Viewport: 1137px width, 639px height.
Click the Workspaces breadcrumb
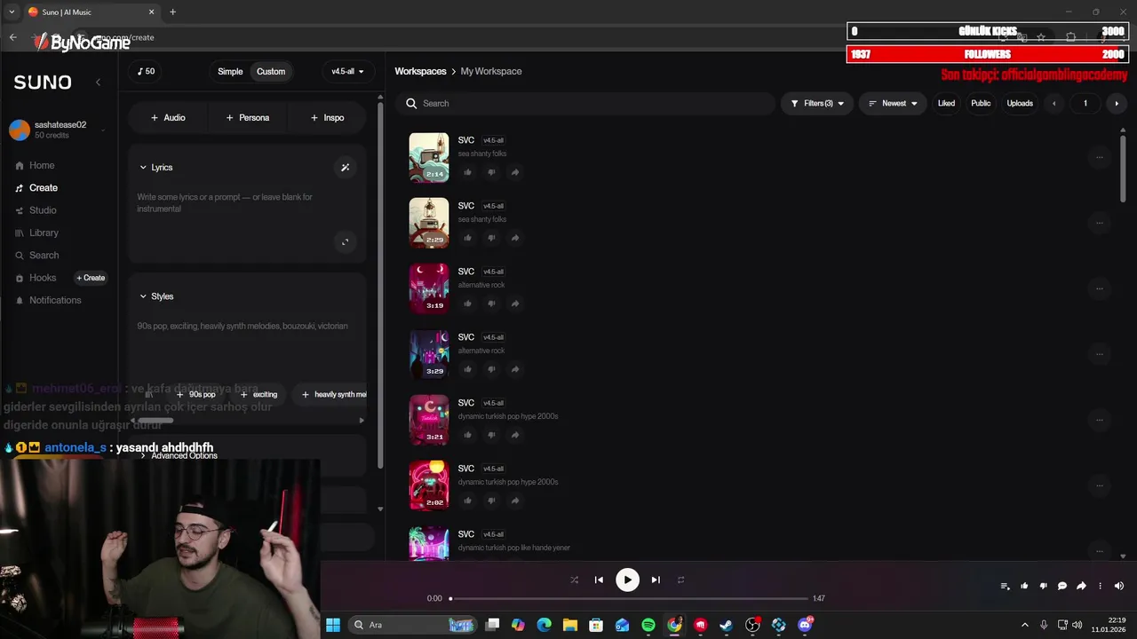click(420, 71)
